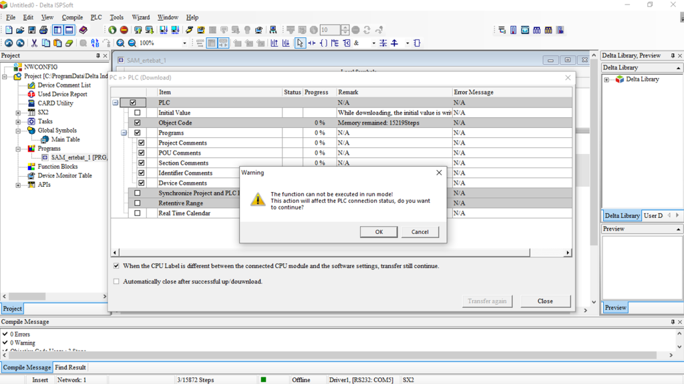Image resolution: width=684 pixels, height=384 pixels.
Task: Switch to the Find Result tab
Action: (x=70, y=367)
